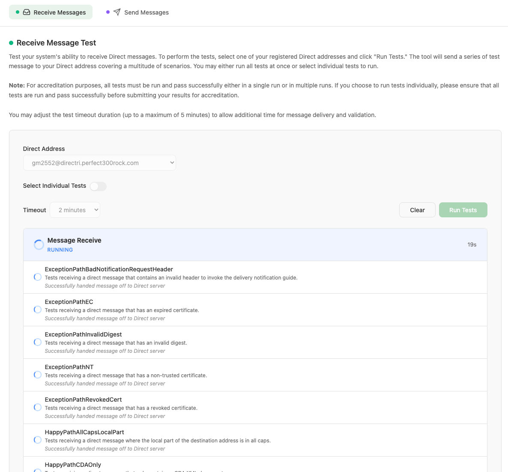
Task: Click the purple status dot by Send Messages
Action: (x=108, y=12)
